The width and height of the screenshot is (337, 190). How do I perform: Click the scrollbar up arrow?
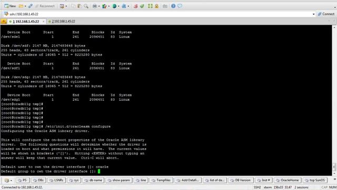click(334, 27)
